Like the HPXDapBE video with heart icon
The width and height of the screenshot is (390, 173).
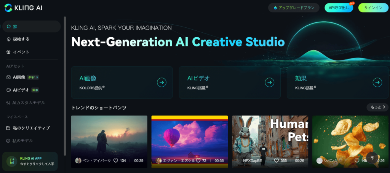(x=277, y=160)
